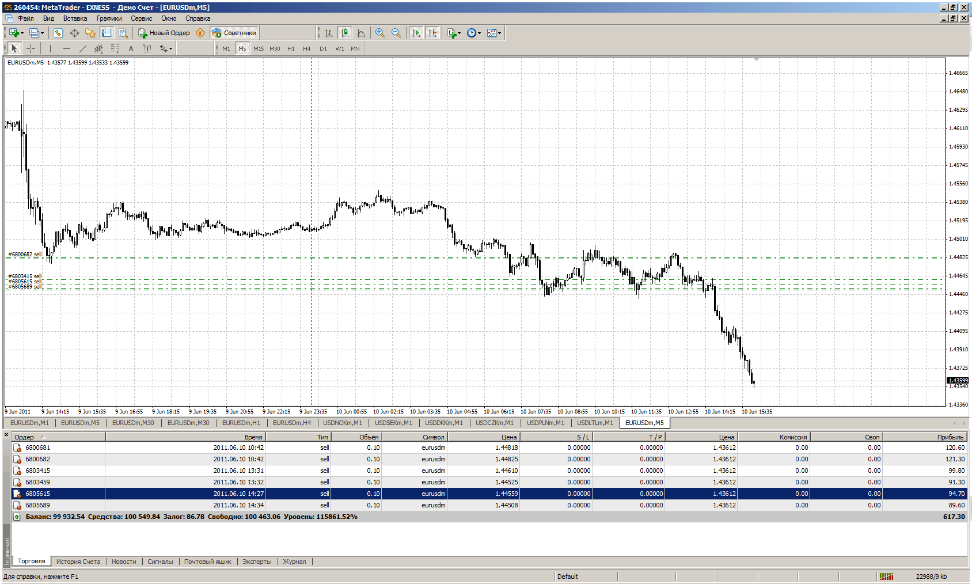Open Navigator star folder icon
The height and width of the screenshot is (584, 972).
point(90,33)
